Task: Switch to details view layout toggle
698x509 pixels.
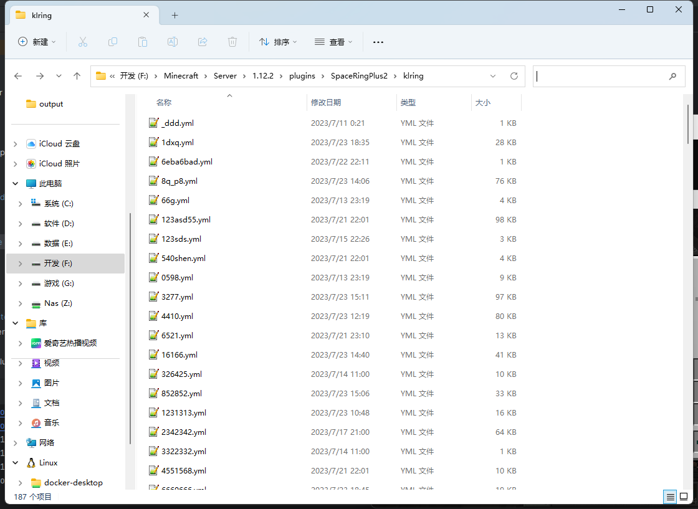Action: [x=670, y=497]
